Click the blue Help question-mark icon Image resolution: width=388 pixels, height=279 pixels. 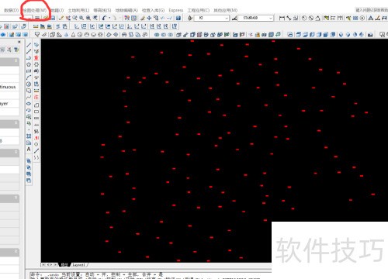178,18
